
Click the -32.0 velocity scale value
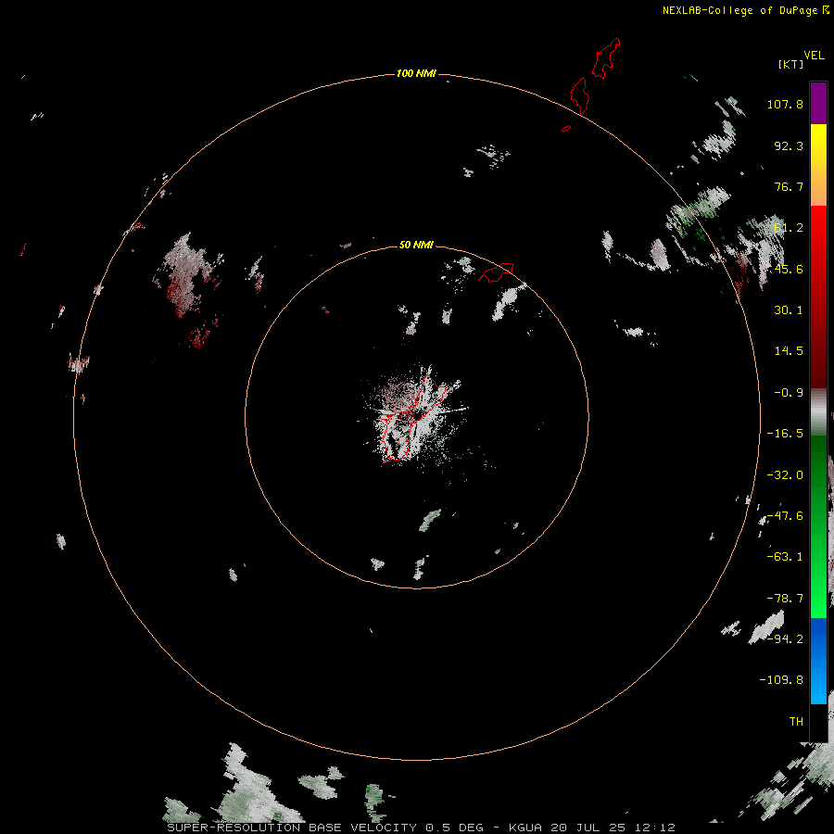click(785, 475)
